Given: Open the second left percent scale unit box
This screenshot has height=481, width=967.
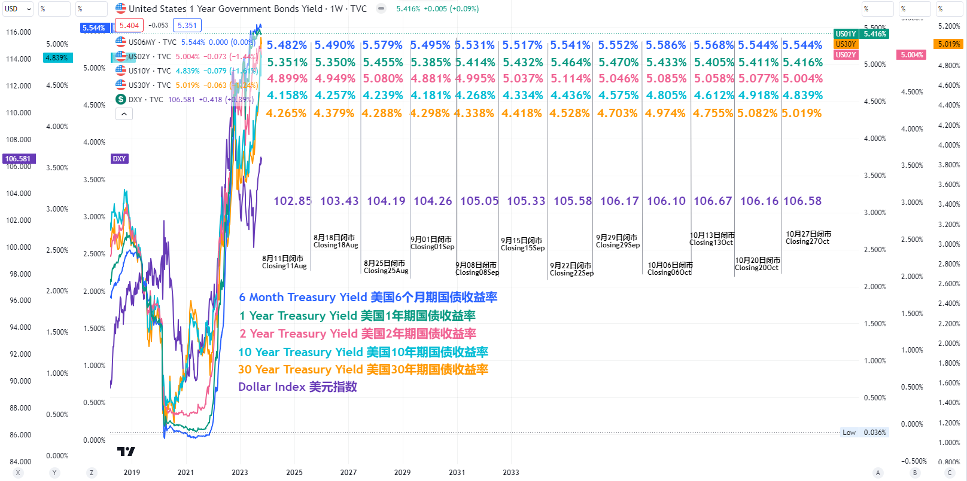Looking at the screenshot, I should click(x=54, y=9).
